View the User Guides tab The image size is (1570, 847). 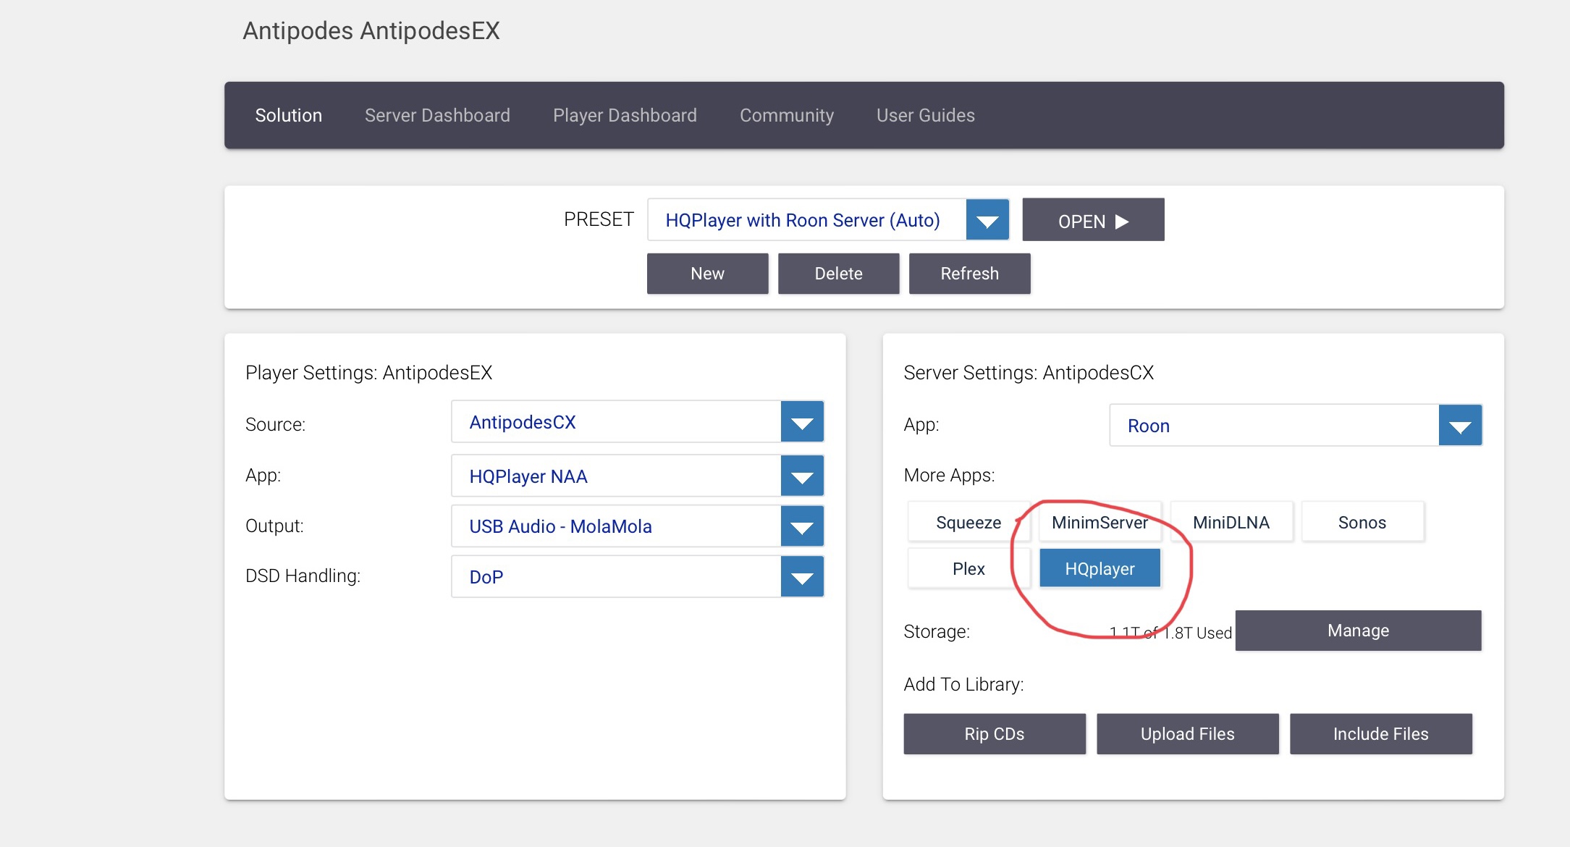pyautogui.click(x=926, y=115)
